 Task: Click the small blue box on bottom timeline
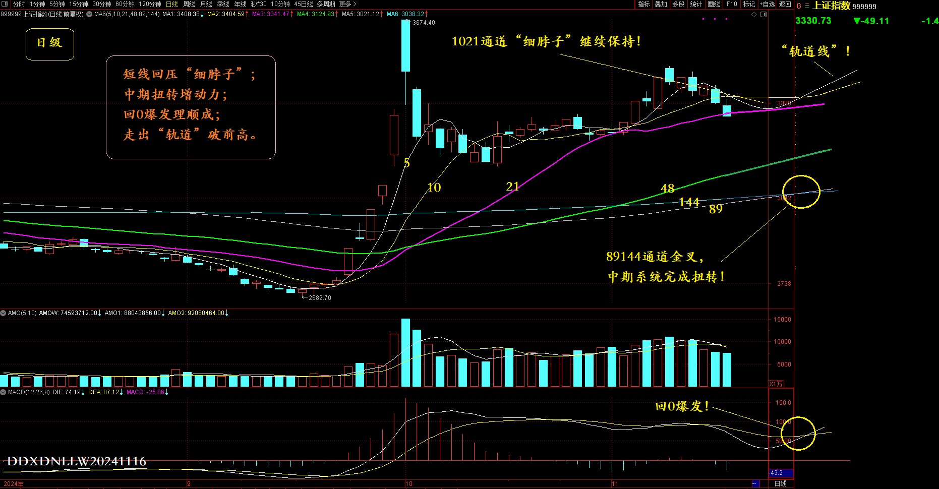755,484
